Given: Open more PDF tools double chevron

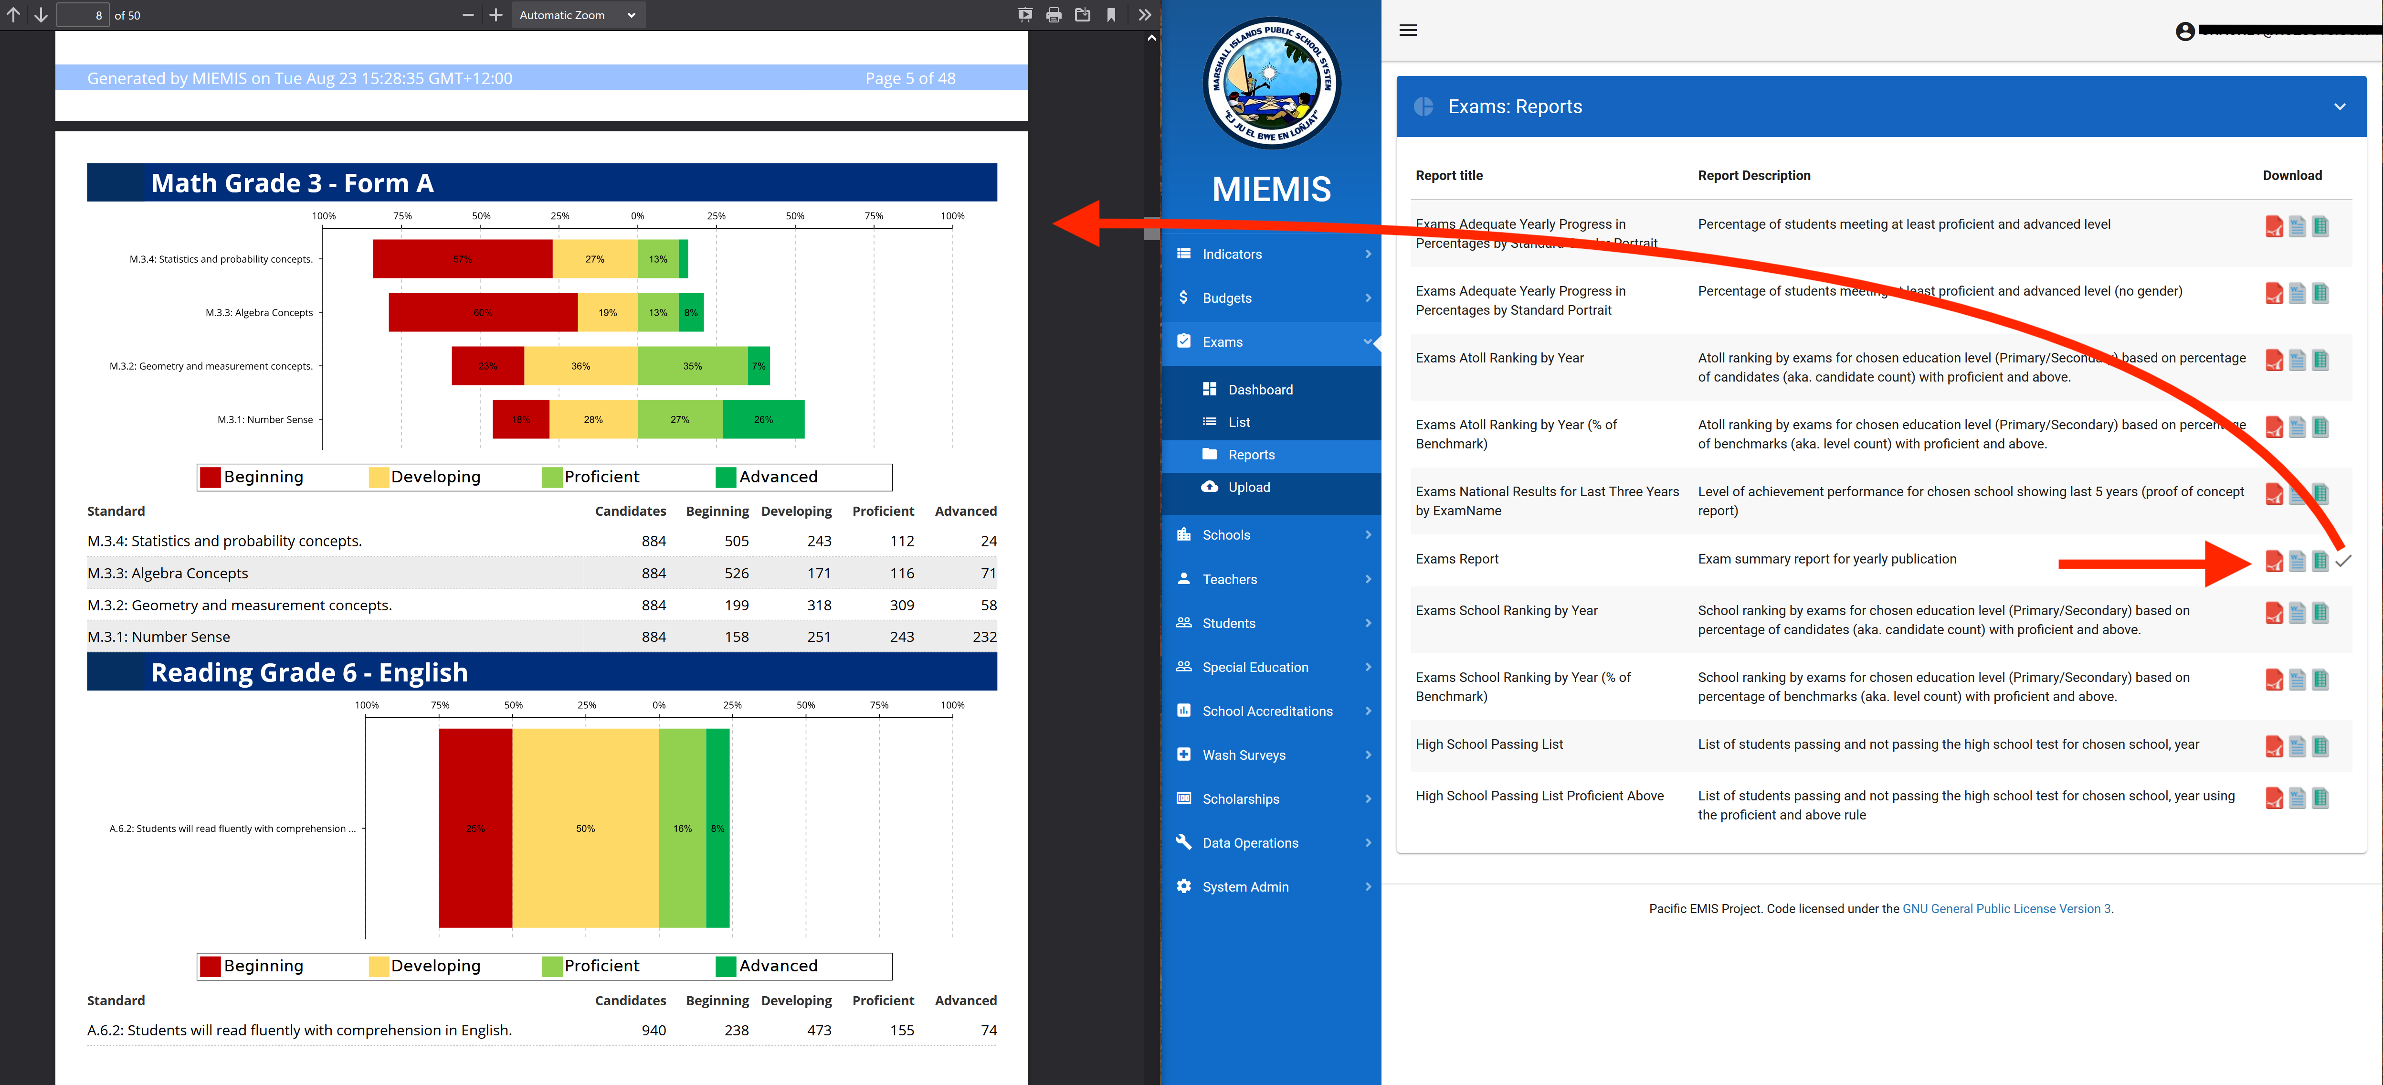Looking at the screenshot, I should click(x=1144, y=15).
